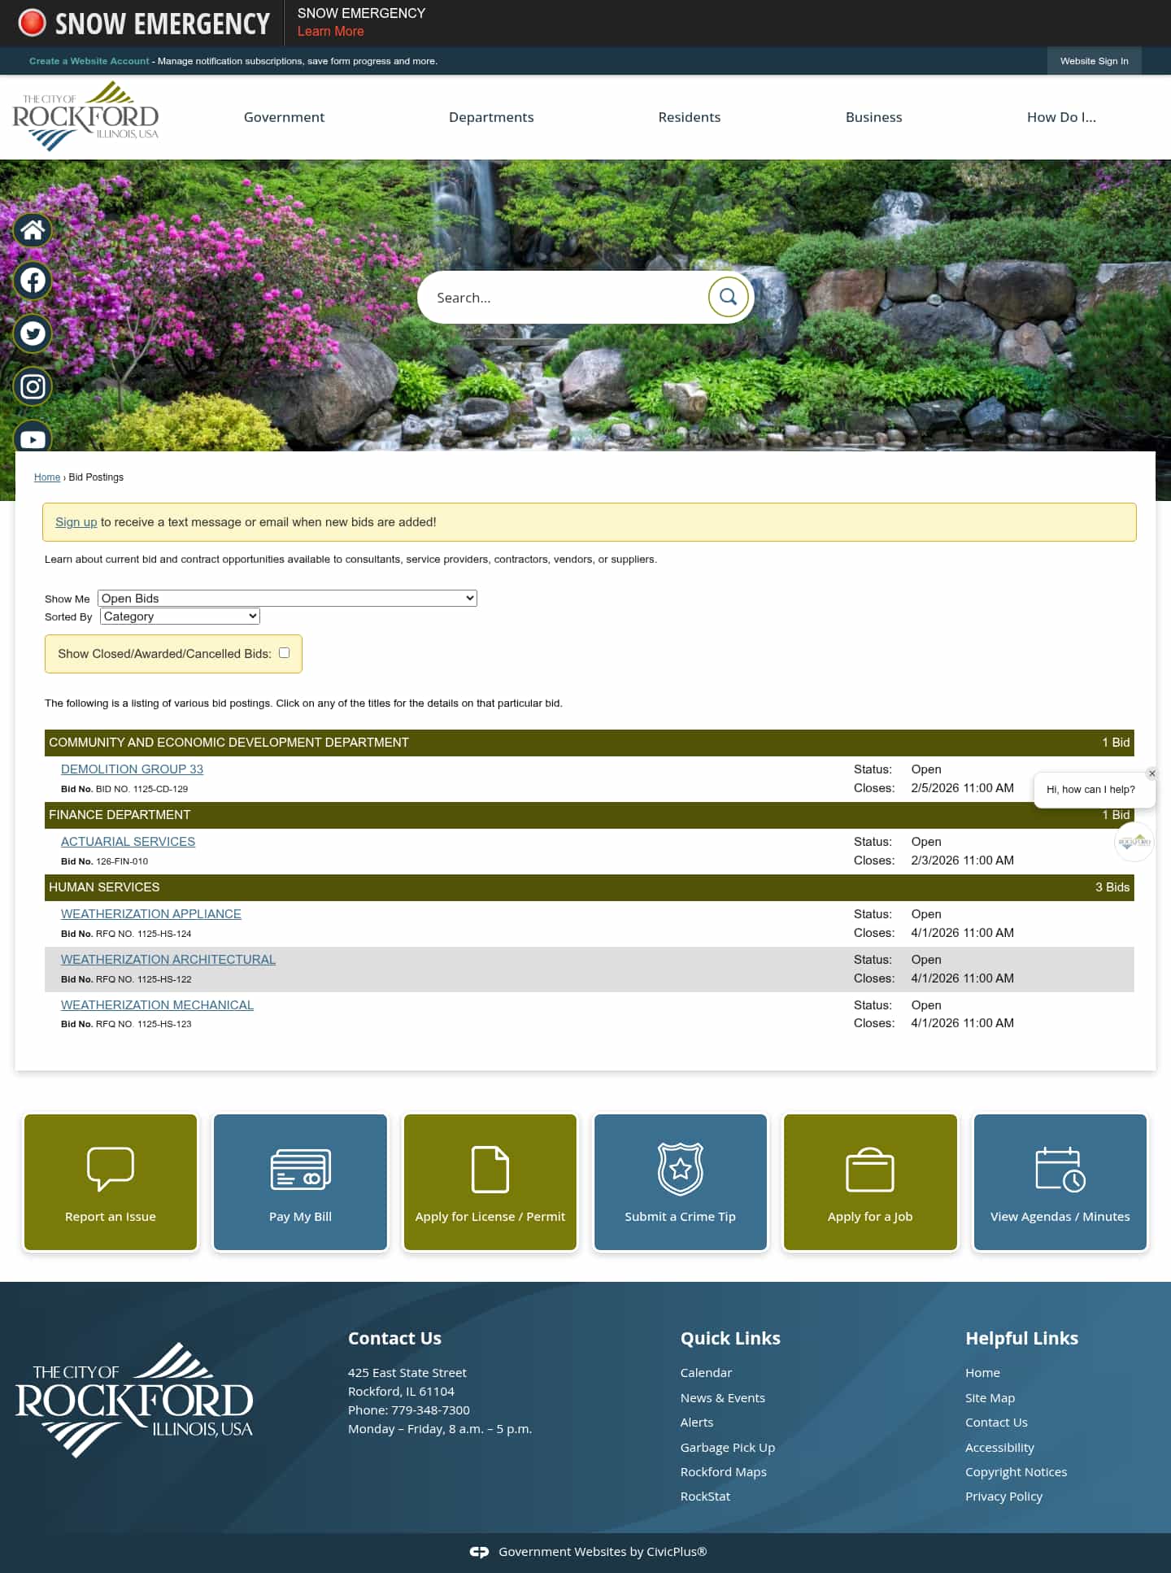Image resolution: width=1171 pixels, height=1573 pixels.
Task: Click the Pay My Bill credit card tile
Action: tap(300, 1182)
